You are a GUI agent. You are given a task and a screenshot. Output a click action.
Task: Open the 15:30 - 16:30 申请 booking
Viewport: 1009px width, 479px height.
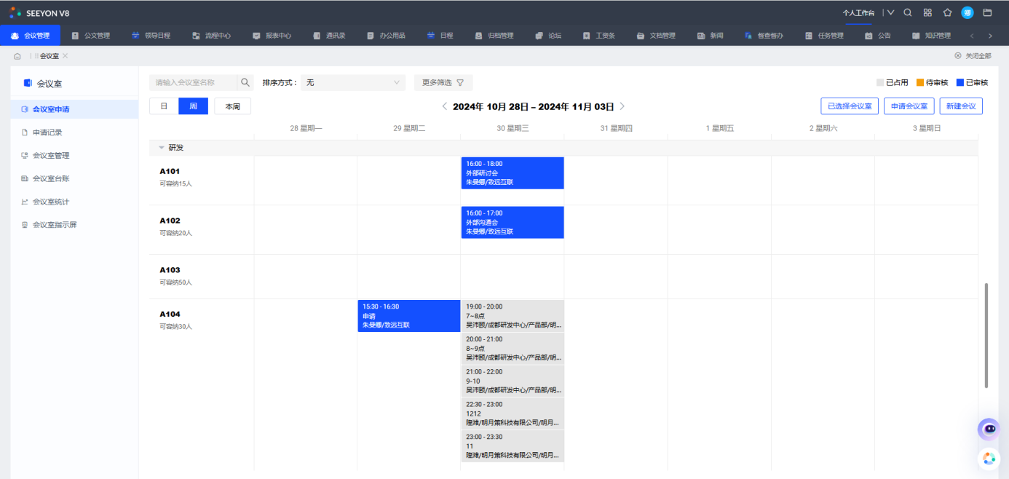click(x=409, y=316)
